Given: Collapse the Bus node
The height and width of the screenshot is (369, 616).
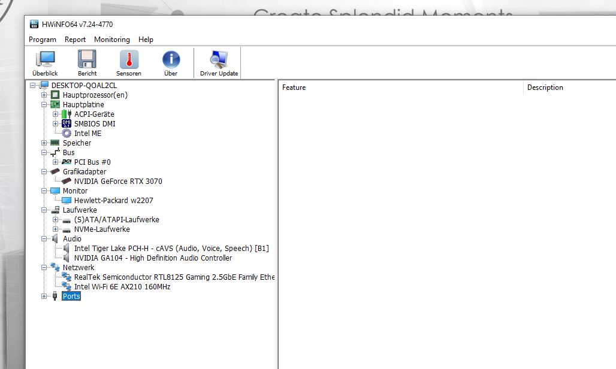Looking at the screenshot, I should click(x=44, y=152).
